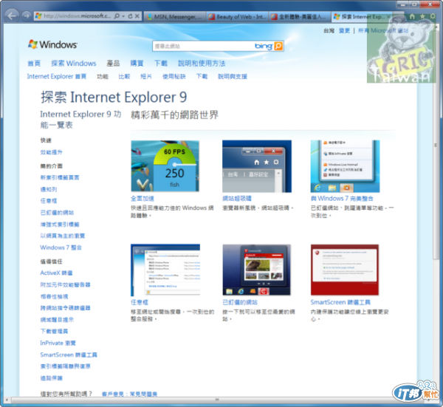Viewport: 443px width, 407px height.
Task: Open the 效能提升 sidebar link
Action: 51,152
